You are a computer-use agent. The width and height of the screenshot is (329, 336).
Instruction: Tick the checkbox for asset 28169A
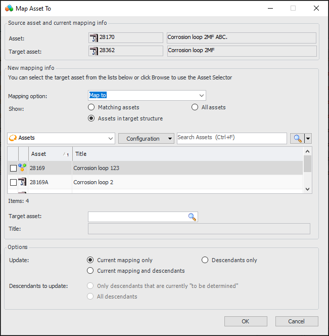tap(13, 182)
